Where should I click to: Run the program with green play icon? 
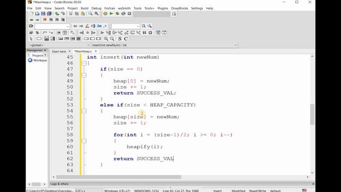click(x=111, y=14)
